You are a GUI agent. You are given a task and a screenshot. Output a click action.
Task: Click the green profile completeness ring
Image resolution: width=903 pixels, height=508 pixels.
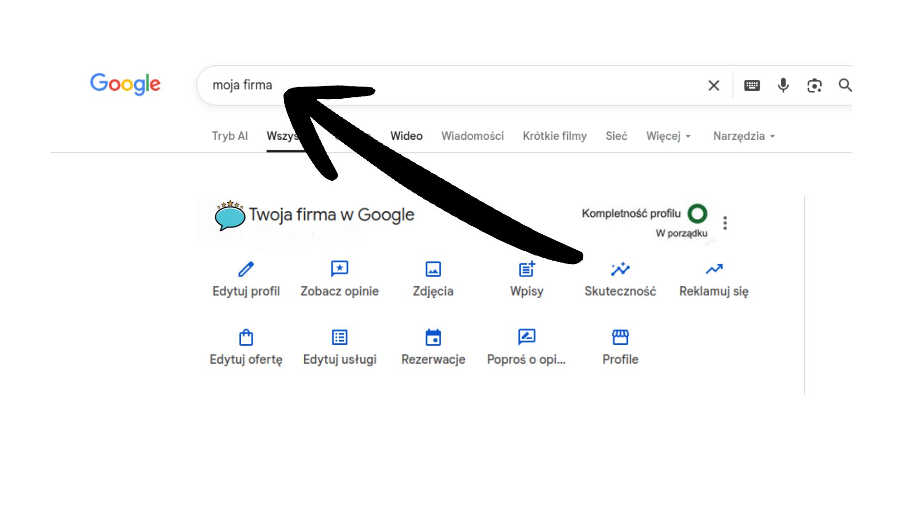pyautogui.click(x=697, y=214)
